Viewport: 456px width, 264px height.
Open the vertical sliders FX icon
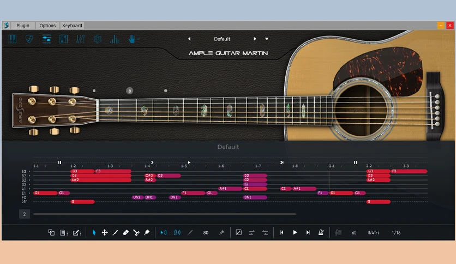80,39
